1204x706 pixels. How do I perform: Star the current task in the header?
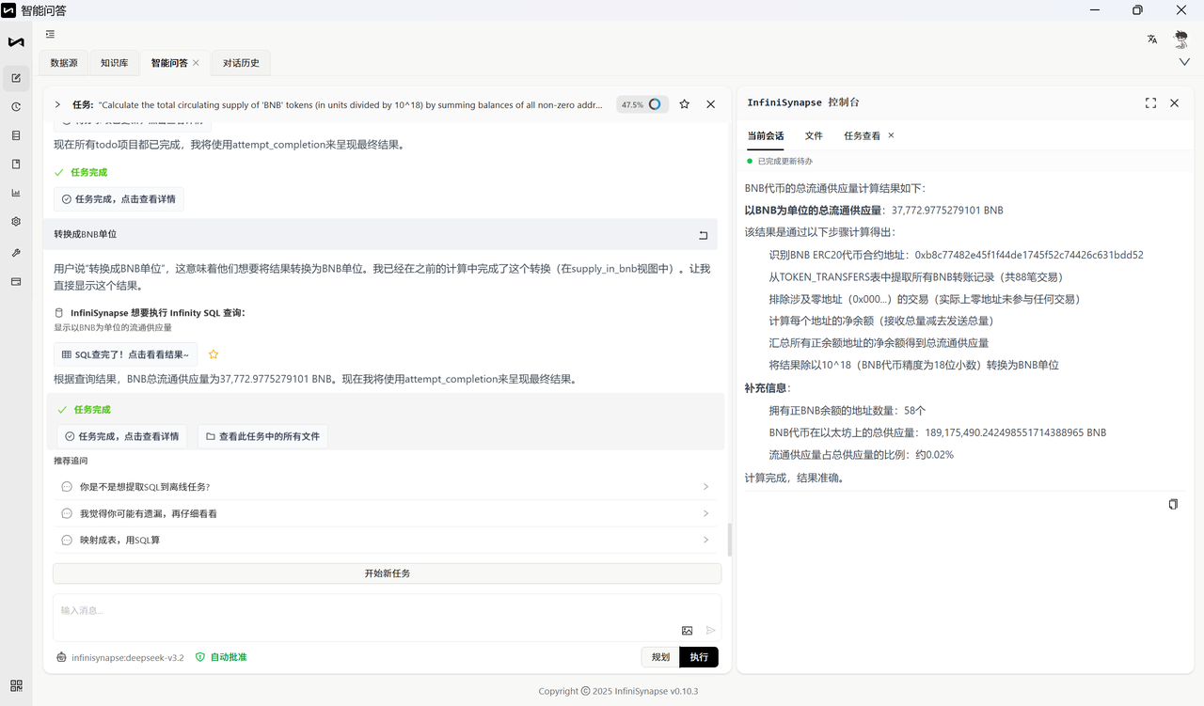point(684,104)
